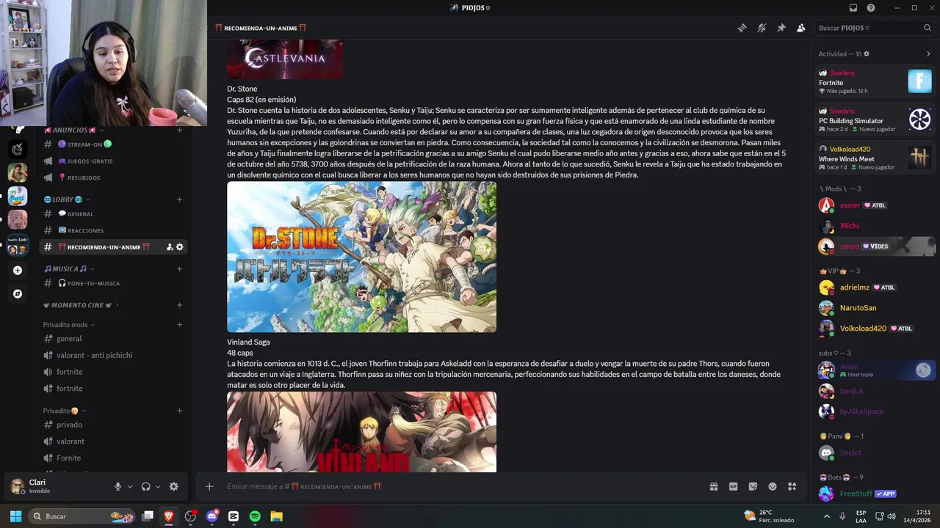This screenshot has height=528, width=940.
Task: Create channel in Privadito mods plus icon
Action: click(x=179, y=325)
